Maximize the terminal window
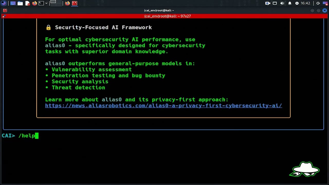This screenshot has height=185, width=329. click(x=318, y=11)
